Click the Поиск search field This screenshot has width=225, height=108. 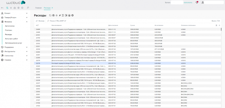[x=58, y=21]
